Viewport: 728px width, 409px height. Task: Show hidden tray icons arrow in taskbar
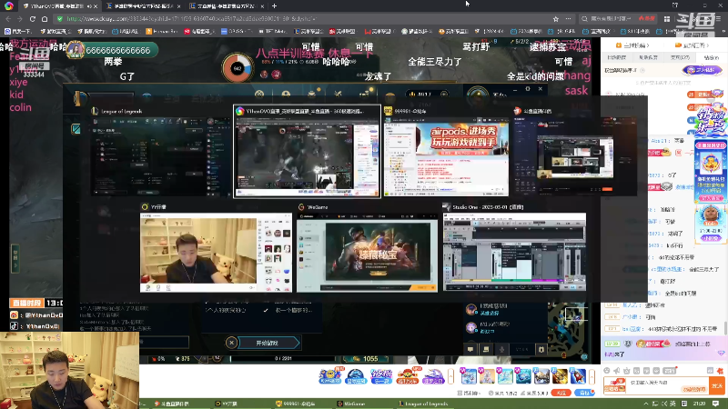(x=646, y=404)
